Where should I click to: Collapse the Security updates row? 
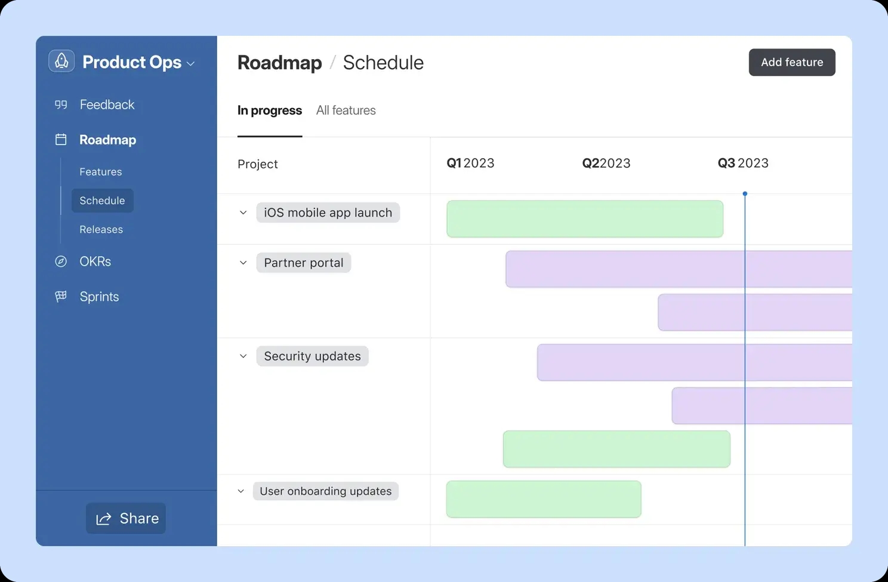point(243,356)
